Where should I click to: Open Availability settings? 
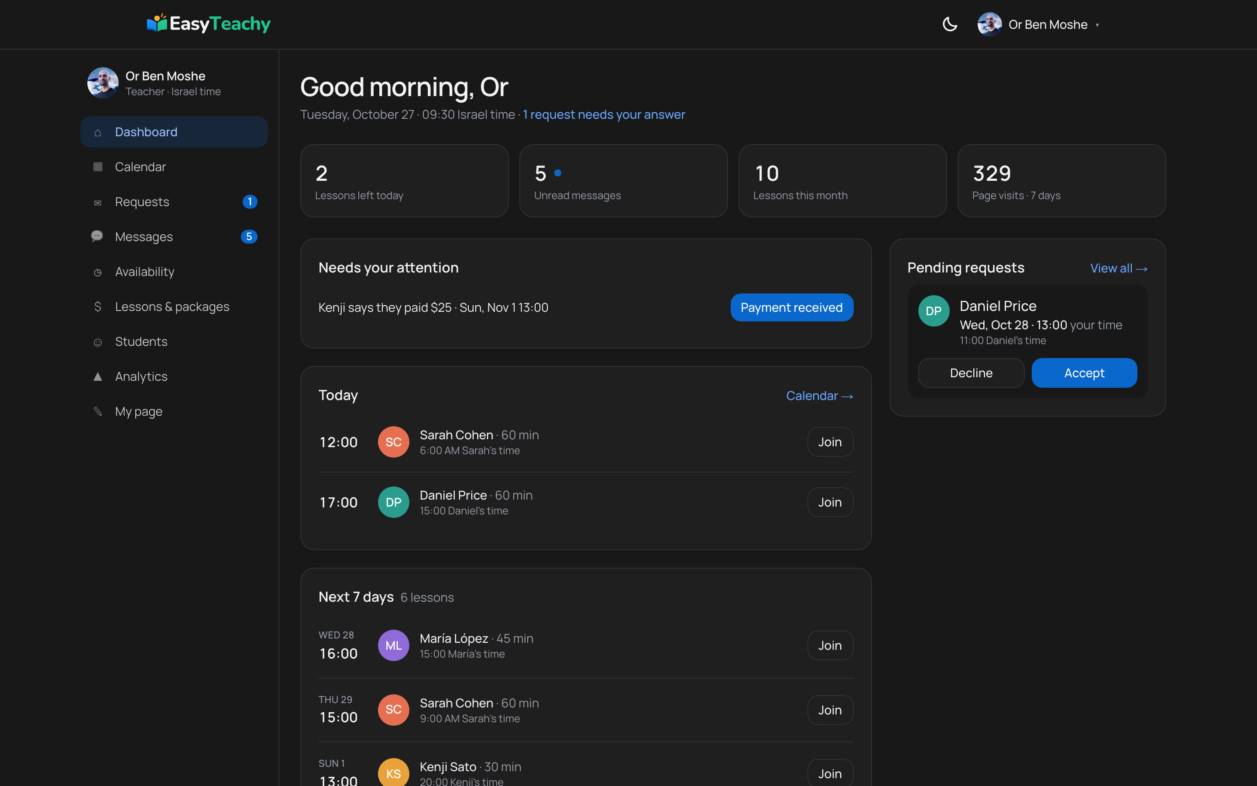(174, 271)
